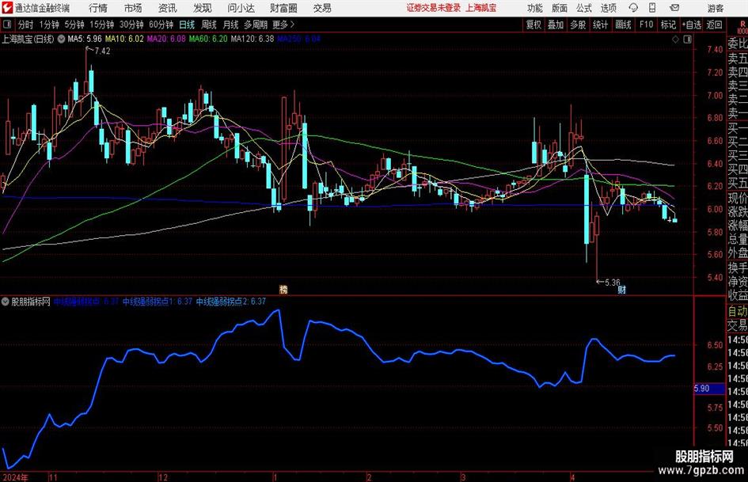The width and height of the screenshot is (748, 482).
Task: Open F10 company info
Action: pyautogui.click(x=647, y=25)
